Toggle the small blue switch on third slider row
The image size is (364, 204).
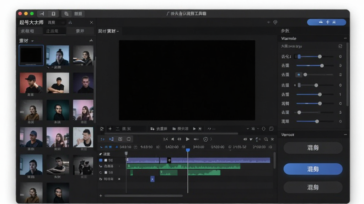(x=299, y=75)
